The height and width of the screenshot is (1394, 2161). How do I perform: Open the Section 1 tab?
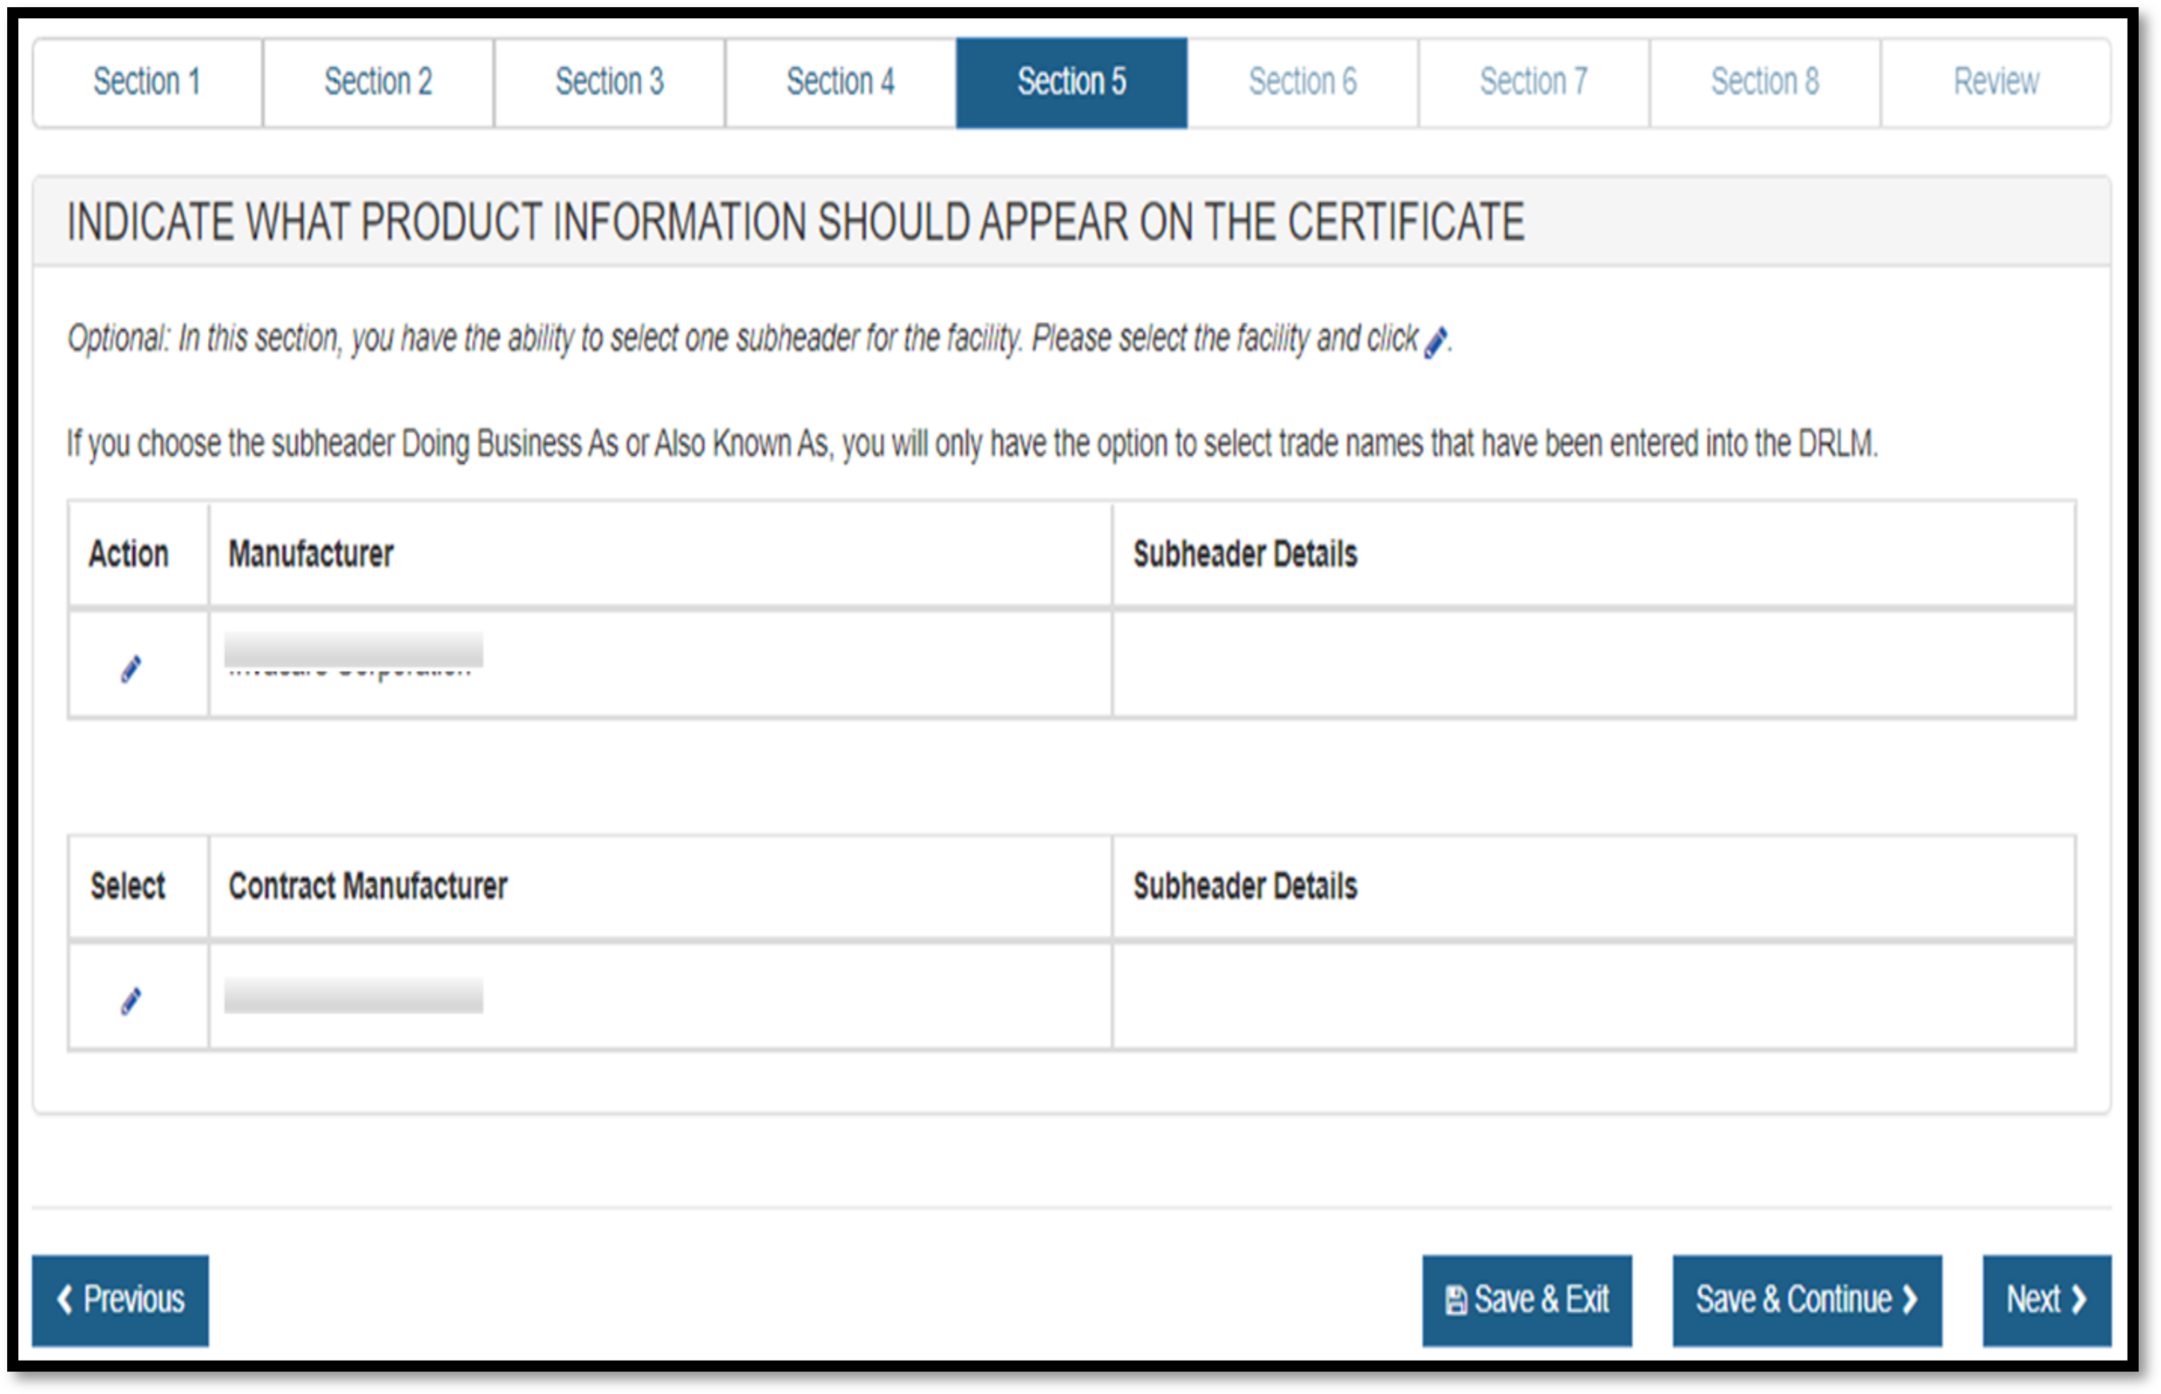click(x=147, y=82)
